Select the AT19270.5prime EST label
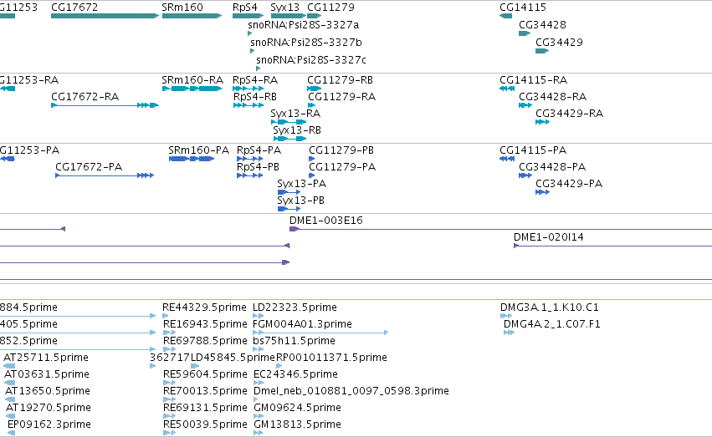Screen dimensions: 712x437 tap(49, 408)
